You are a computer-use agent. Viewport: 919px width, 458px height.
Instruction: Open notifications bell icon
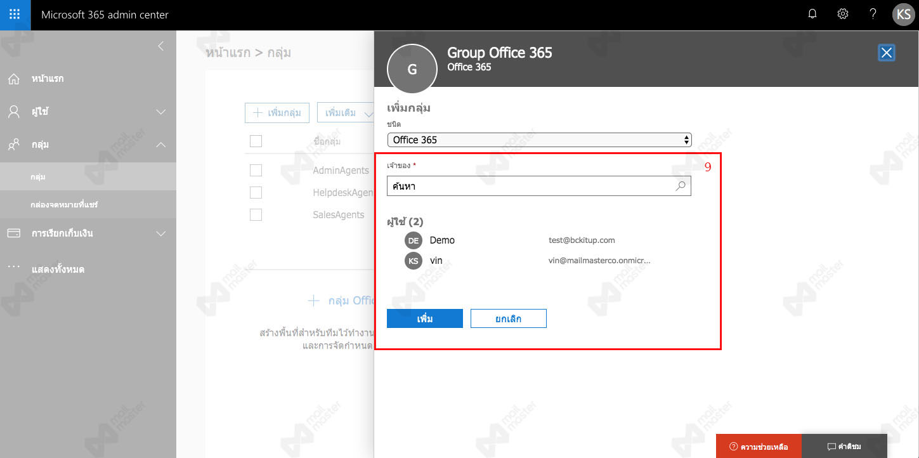pyautogui.click(x=812, y=14)
